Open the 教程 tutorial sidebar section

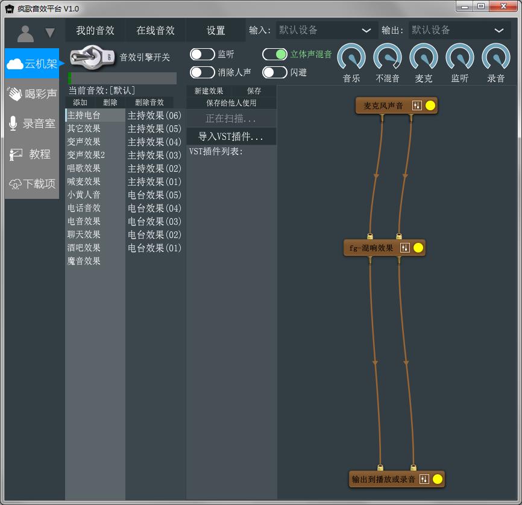[33, 154]
